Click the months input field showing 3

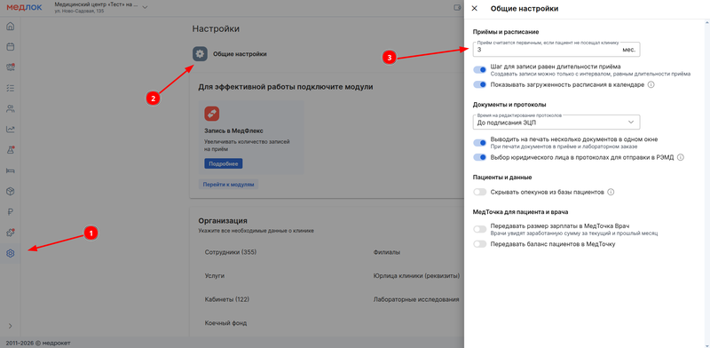[x=556, y=50]
